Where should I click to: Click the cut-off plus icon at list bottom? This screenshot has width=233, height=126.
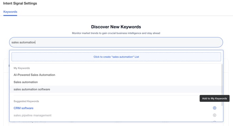pos(214,121)
